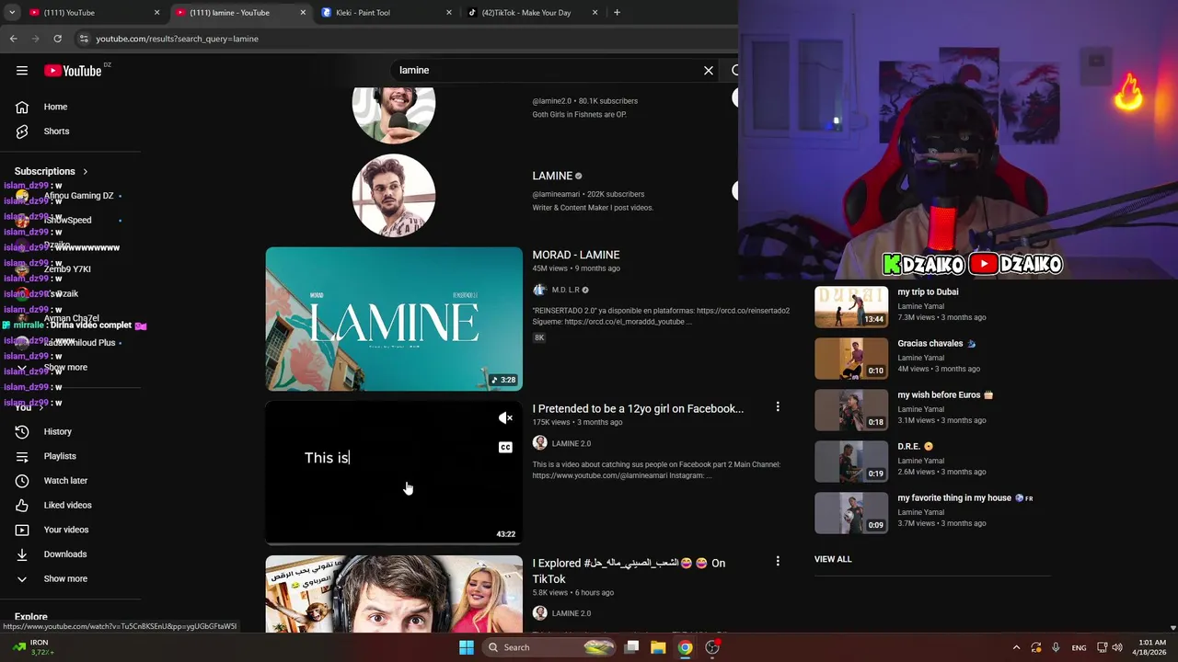
Task: Open my favorite thing in my house thumbnail
Action: pos(851,513)
